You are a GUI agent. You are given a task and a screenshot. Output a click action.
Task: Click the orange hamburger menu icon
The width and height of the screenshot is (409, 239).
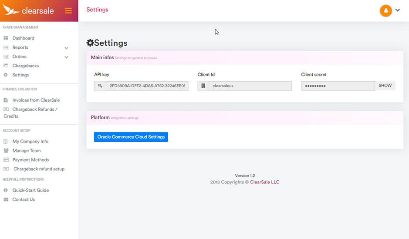[x=68, y=10]
